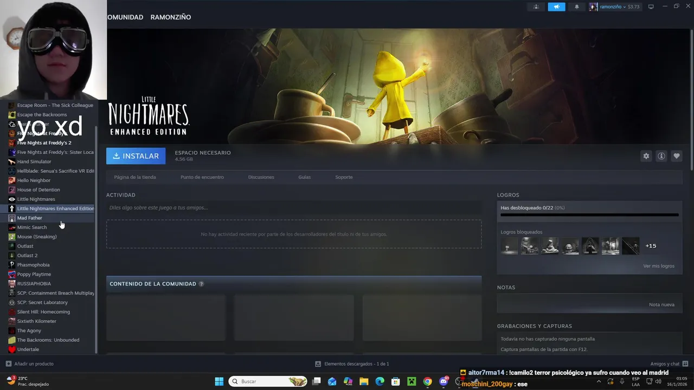Select Escape Room - The Sick Colleague
Screen dimensions: 694x390
52,105
